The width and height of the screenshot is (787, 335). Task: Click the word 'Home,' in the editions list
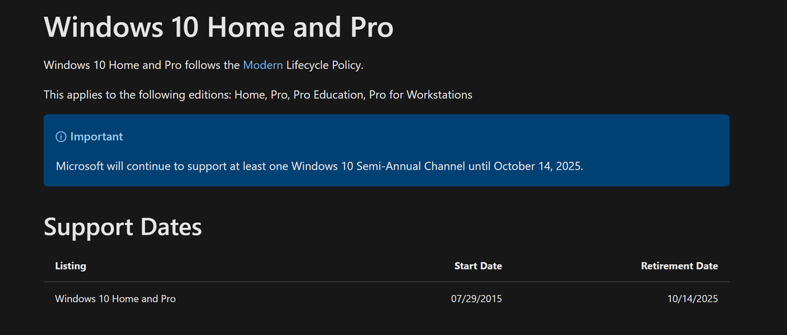click(251, 94)
